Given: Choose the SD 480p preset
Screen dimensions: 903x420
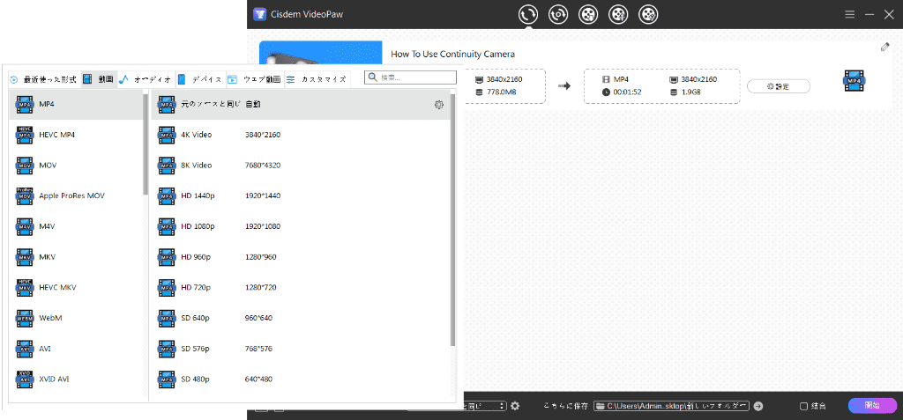Looking at the screenshot, I should pos(300,379).
